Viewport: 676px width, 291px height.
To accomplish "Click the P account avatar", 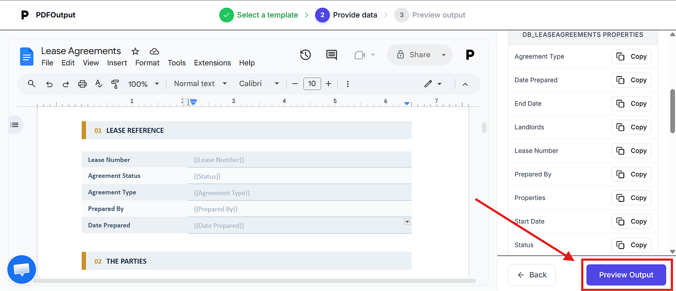I will [470, 55].
